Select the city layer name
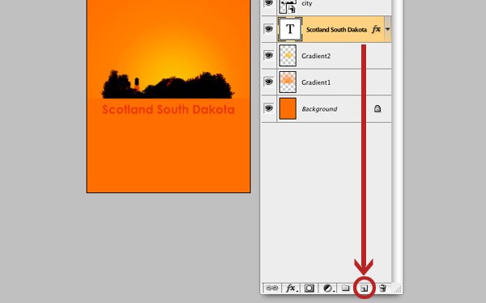This screenshot has height=303, width=486. [307, 3]
